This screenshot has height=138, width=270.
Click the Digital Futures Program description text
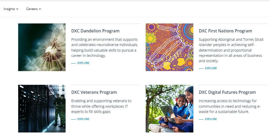pos(229,106)
